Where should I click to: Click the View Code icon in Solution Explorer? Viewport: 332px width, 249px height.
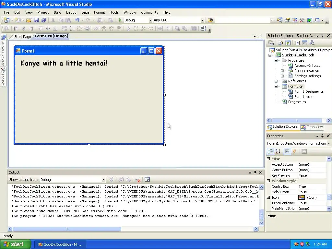coord(297,43)
